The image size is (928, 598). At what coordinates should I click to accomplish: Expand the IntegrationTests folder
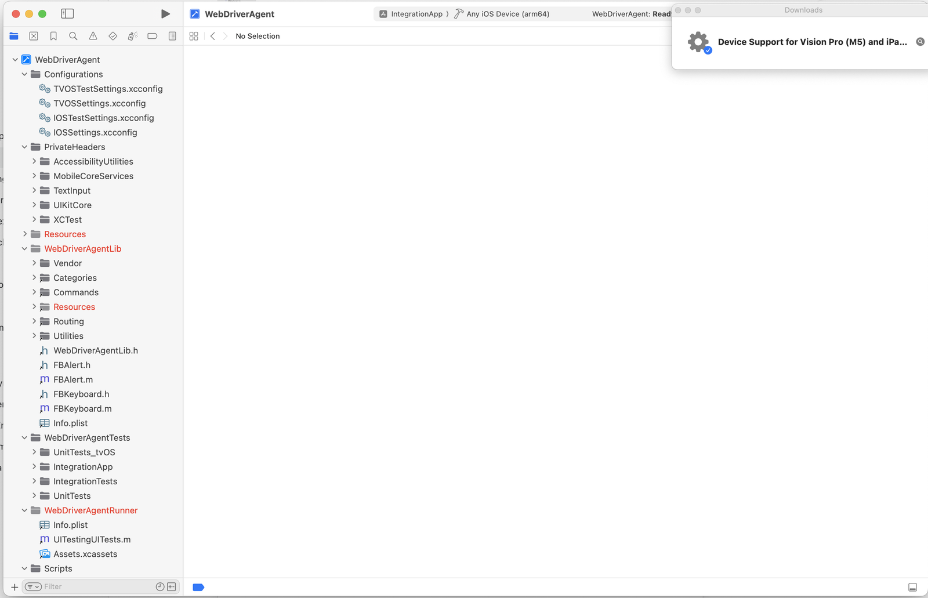tap(34, 481)
